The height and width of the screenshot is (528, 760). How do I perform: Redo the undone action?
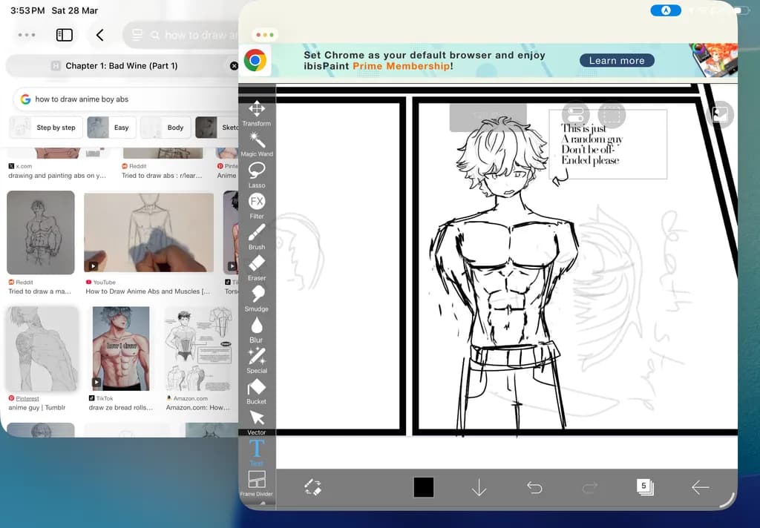coord(589,487)
